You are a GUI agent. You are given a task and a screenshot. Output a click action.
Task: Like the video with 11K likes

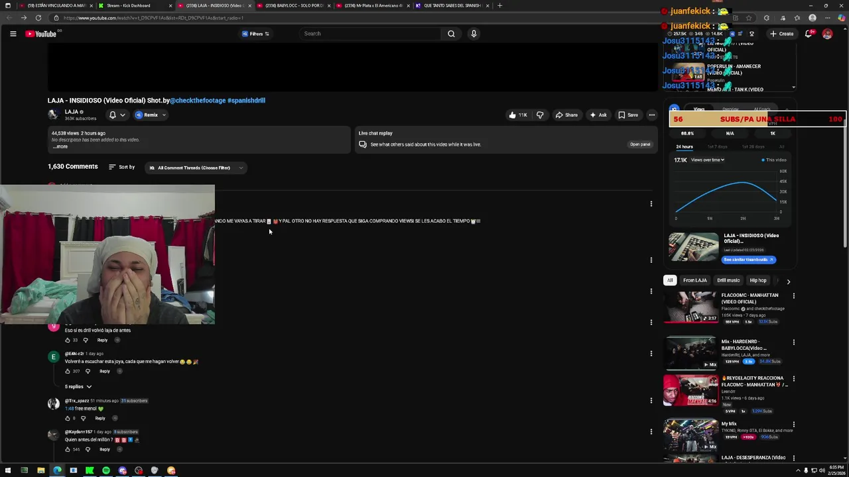pyautogui.click(x=518, y=115)
